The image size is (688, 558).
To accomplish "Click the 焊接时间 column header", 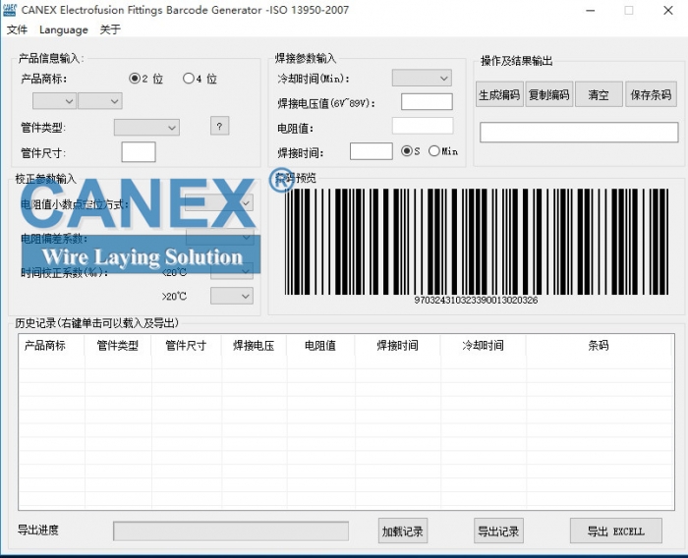I will 397,345.
